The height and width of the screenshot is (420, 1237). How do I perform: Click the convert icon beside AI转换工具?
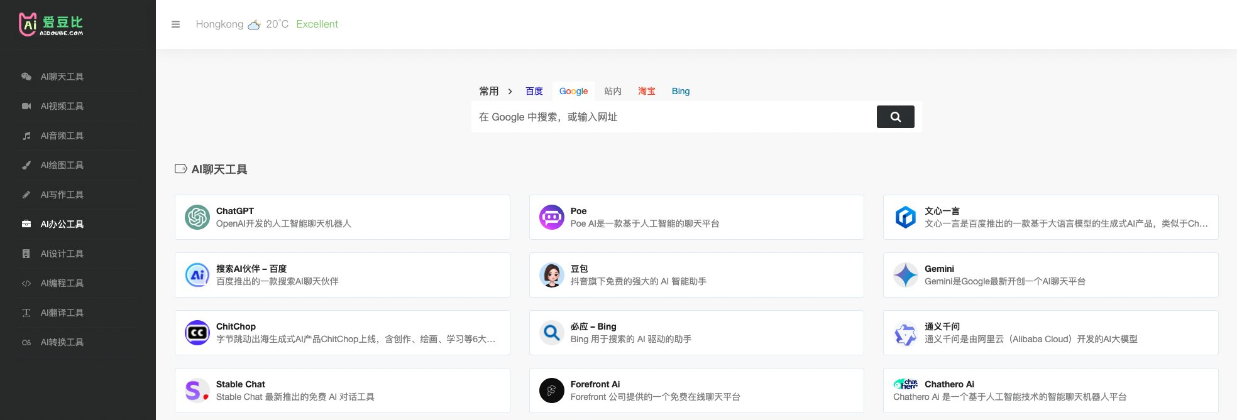pos(26,342)
